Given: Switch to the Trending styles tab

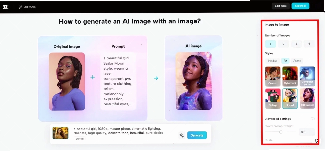Looking at the screenshot, I should click(272, 61).
